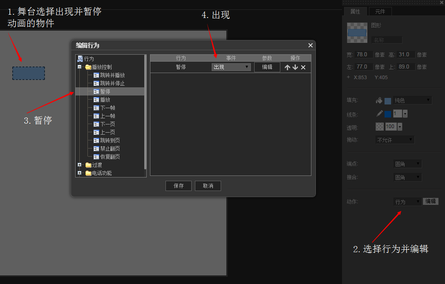Click the crosshair icon next to X:853

click(348, 77)
